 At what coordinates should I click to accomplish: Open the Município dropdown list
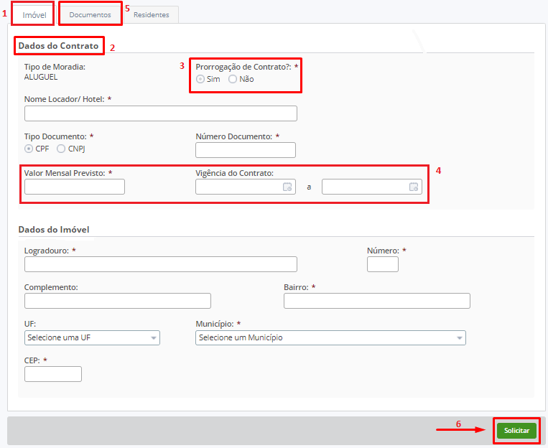330,337
